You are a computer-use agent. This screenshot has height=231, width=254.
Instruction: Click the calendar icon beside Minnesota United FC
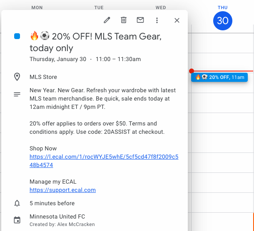click(x=17, y=220)
